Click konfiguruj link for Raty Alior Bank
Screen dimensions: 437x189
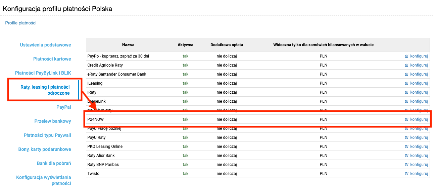pyautogui.click(x=419, y=156)
